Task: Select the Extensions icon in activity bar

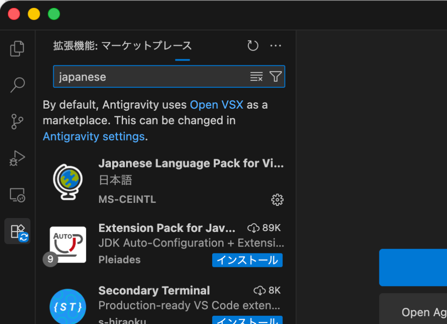Action: (x=17, y=231)
